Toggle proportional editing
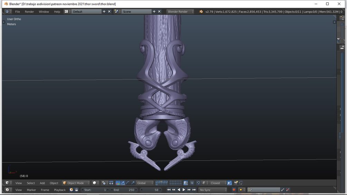This screenshot has height=195, width=347. pyautogui.click(x=192, y=183)
